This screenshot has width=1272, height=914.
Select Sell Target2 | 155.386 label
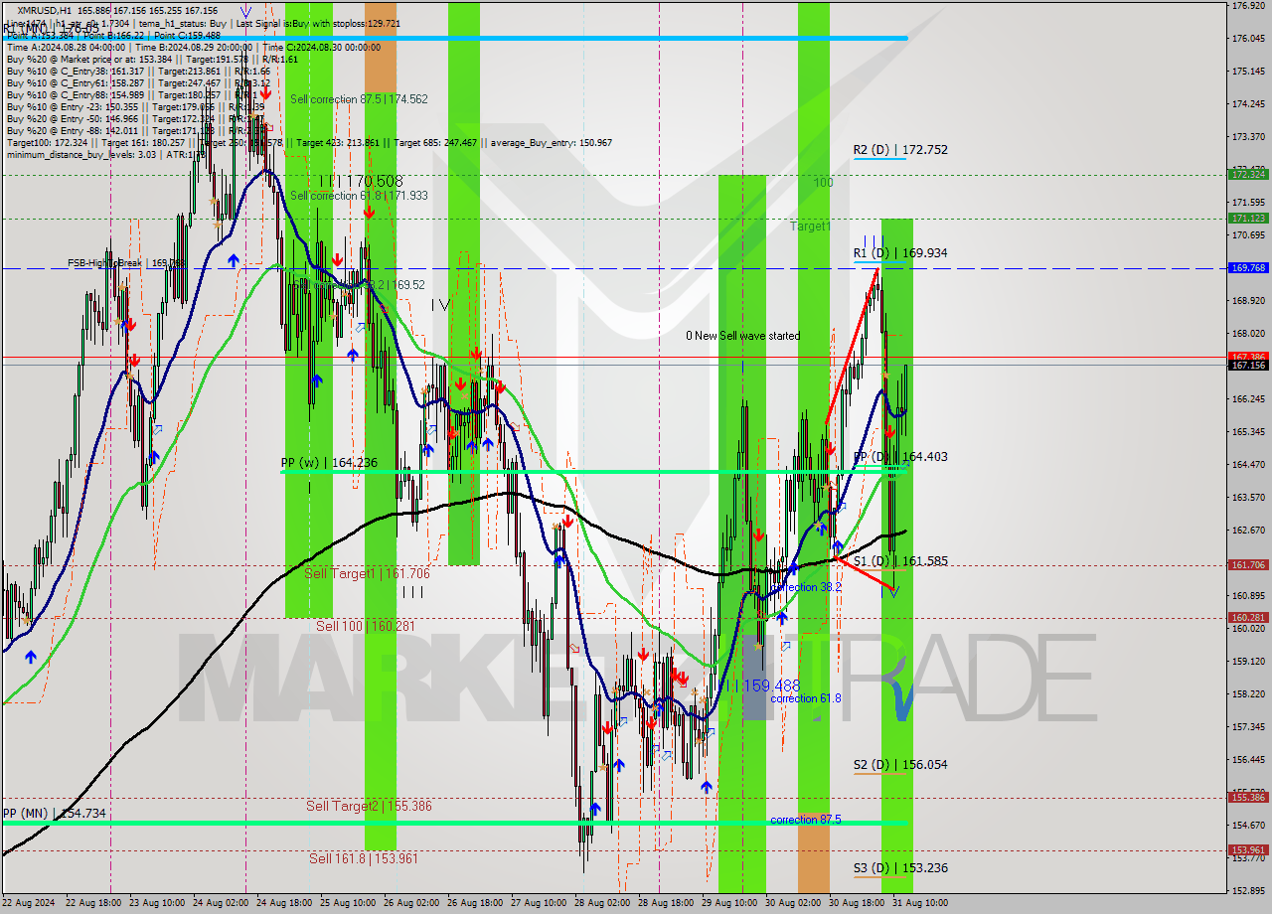pos(369,807)
